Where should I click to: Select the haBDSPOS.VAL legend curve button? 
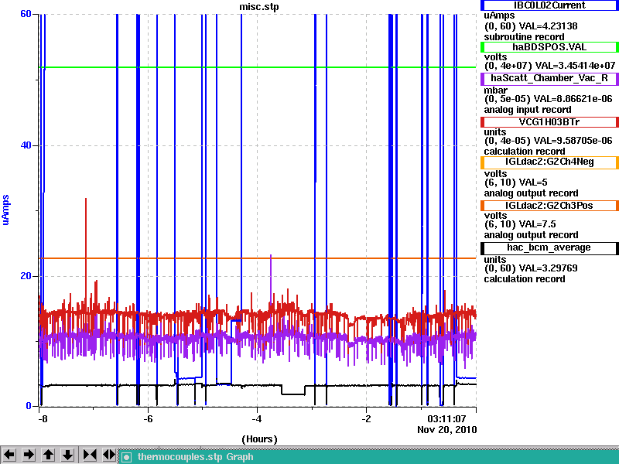pos(549,47)
